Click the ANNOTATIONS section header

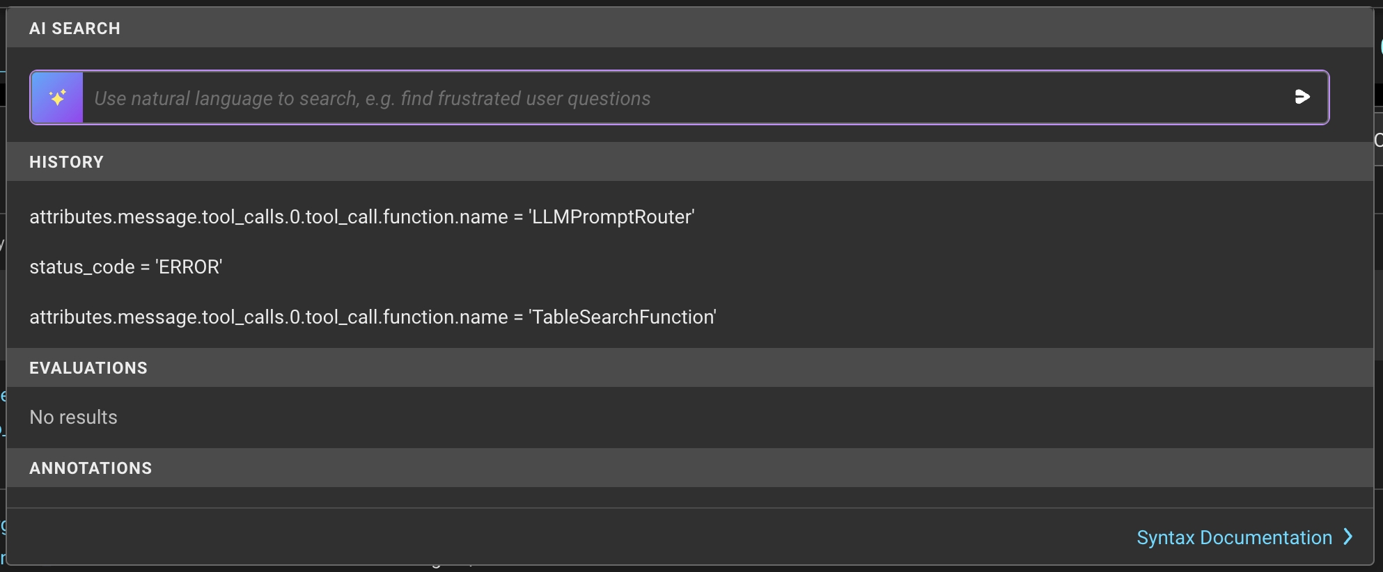[91, 468]
